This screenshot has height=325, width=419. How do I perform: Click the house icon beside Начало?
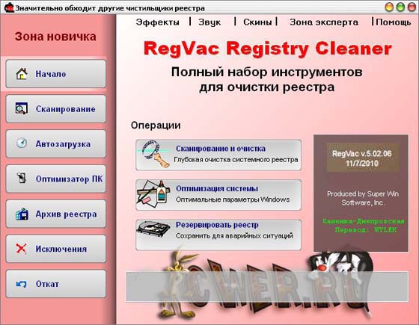click(x=22, y=74)
